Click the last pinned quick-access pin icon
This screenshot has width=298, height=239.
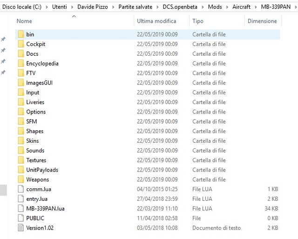tap(3, 73)
